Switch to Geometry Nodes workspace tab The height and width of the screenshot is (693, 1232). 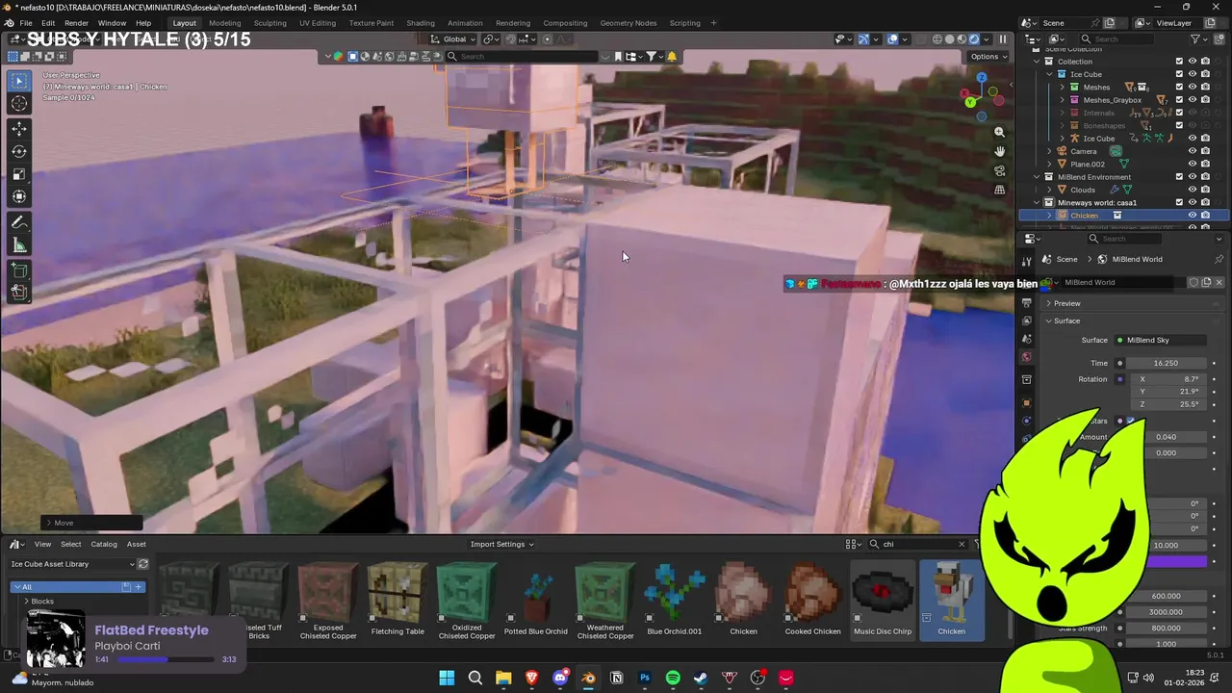click(x=628, y=23)
